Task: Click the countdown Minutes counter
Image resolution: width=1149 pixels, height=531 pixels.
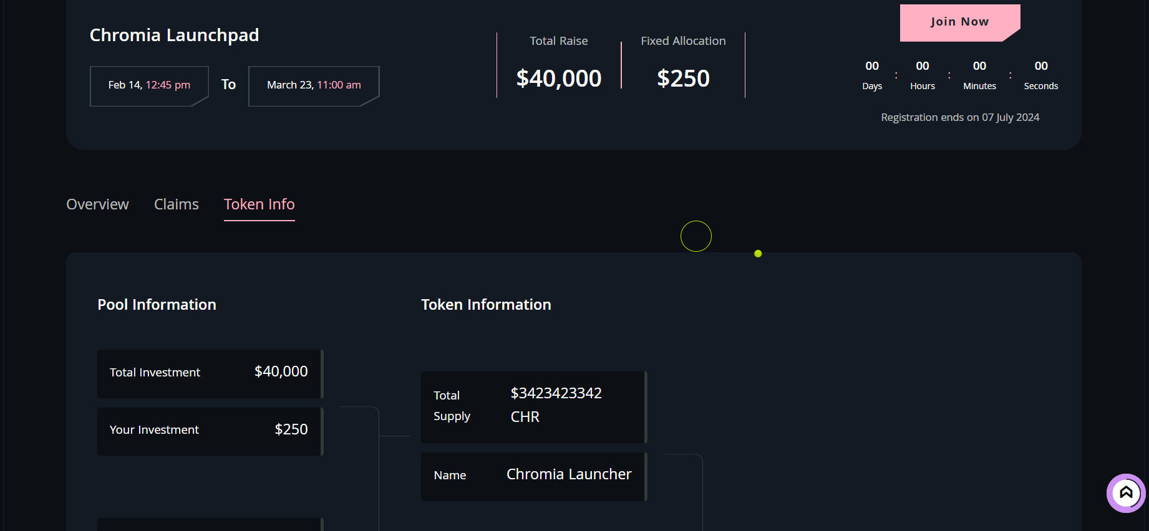Action: 979,75
